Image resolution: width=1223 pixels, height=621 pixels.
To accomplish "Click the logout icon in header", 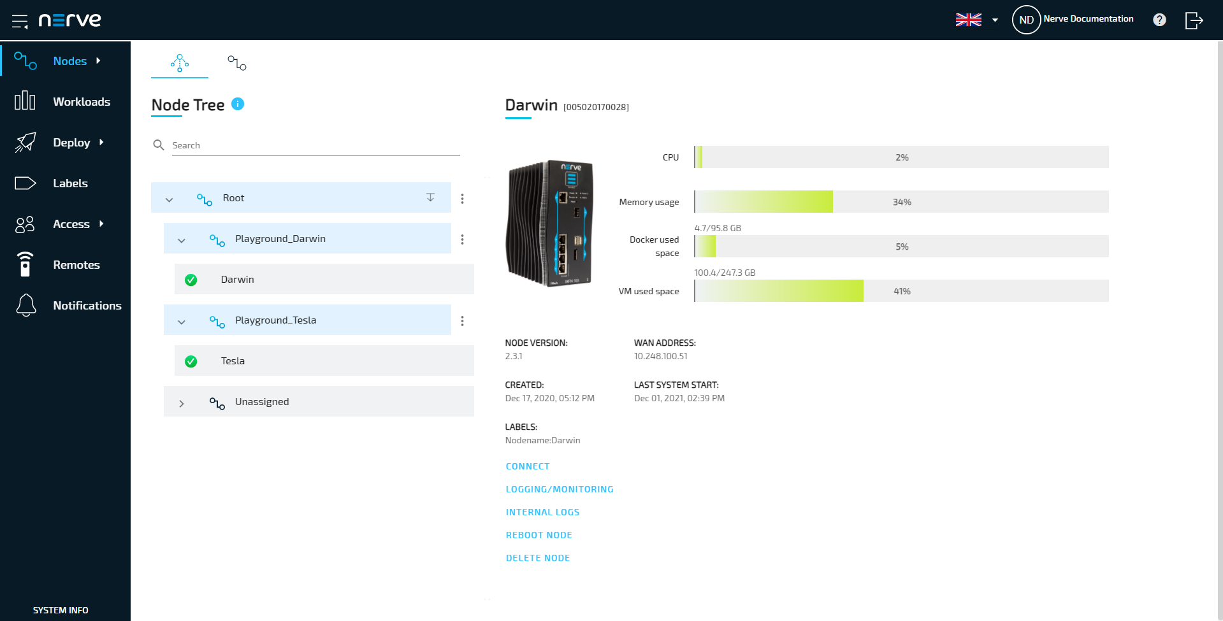I will point(1193,20).
